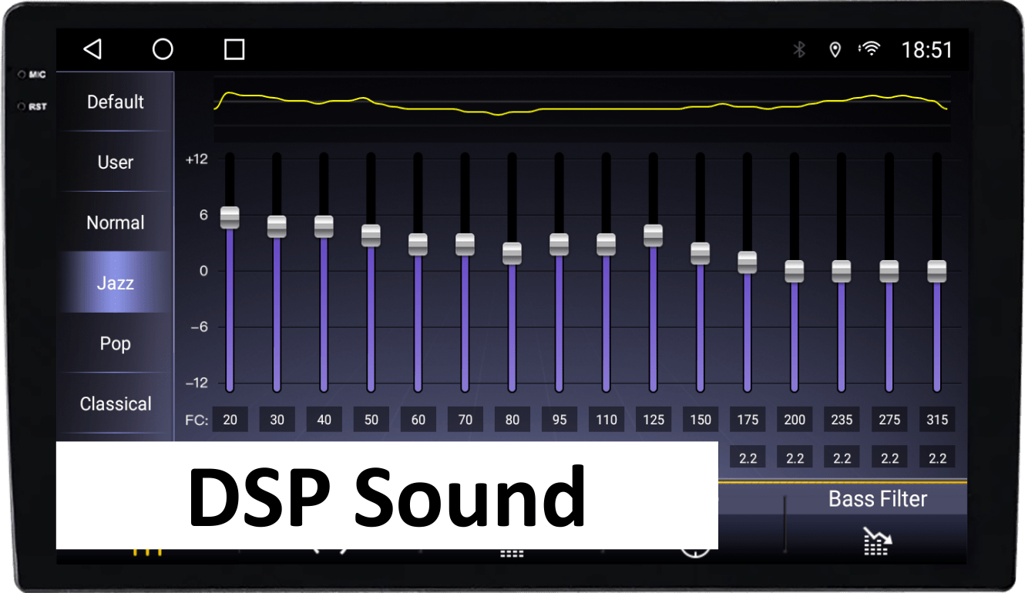This screenshot has width=1025, height=593.
Task: Click the 95 Hz band slider handle
Action: point(559,244)
